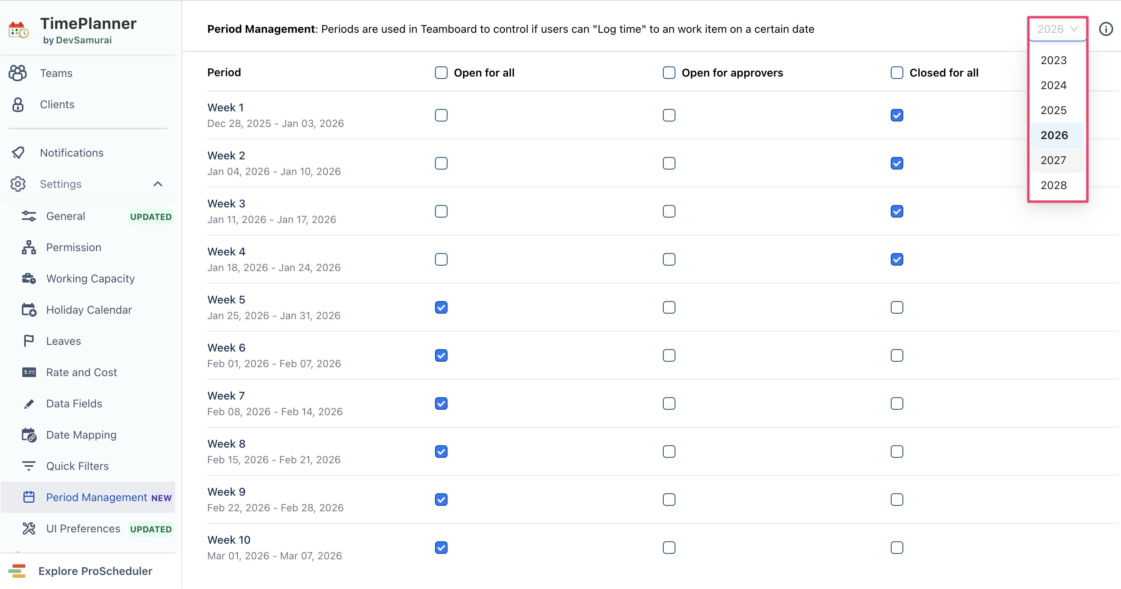Choose 2024 in the year dropdown
This screenshot has height=589, width=1121.
point(1053,85)
